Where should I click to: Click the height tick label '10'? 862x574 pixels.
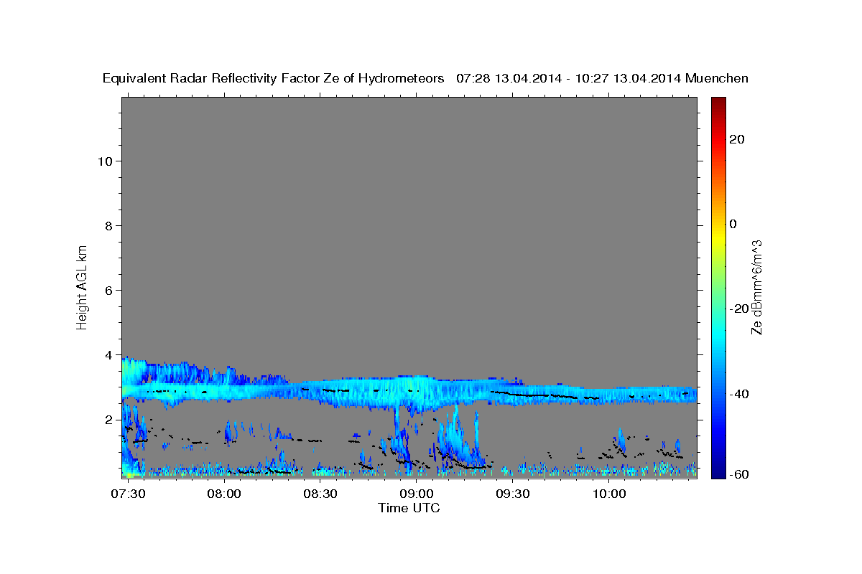coord(106,161)
